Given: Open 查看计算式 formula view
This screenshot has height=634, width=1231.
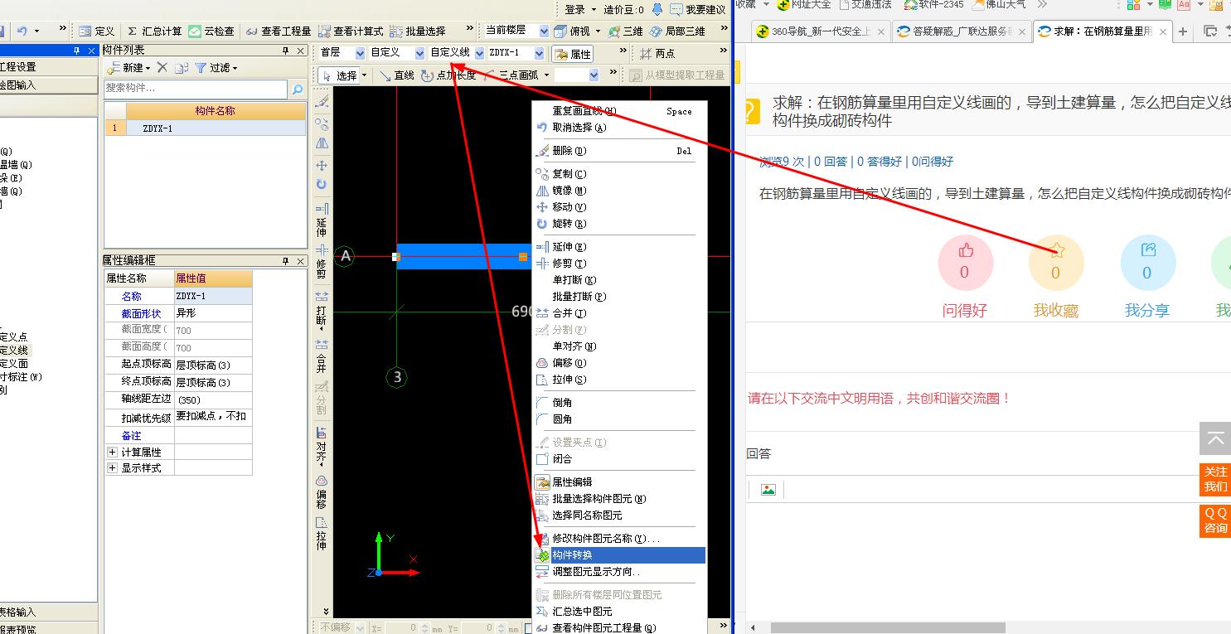Looking at the screenshot, I should pos(350,31).
